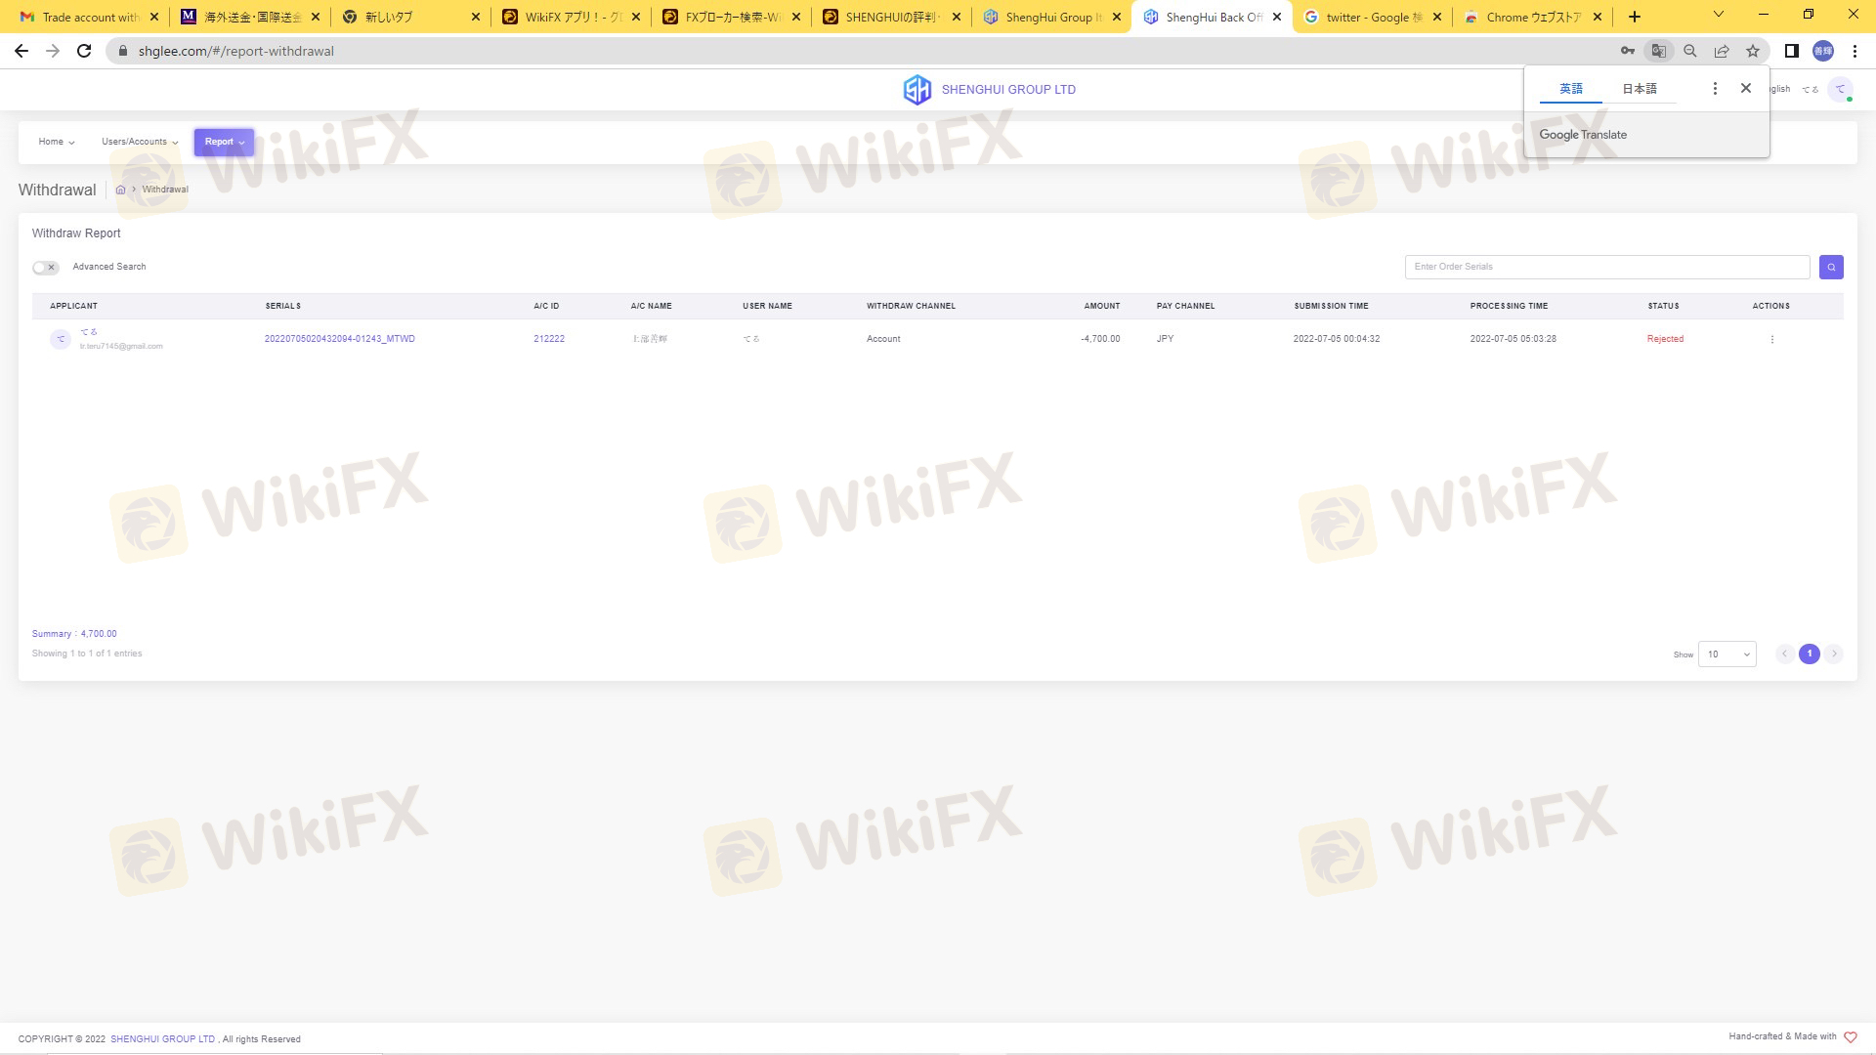1876x1055 pixels.
Task: Enable the Advanced Search toggle
Action: click(x=46, y=268)
